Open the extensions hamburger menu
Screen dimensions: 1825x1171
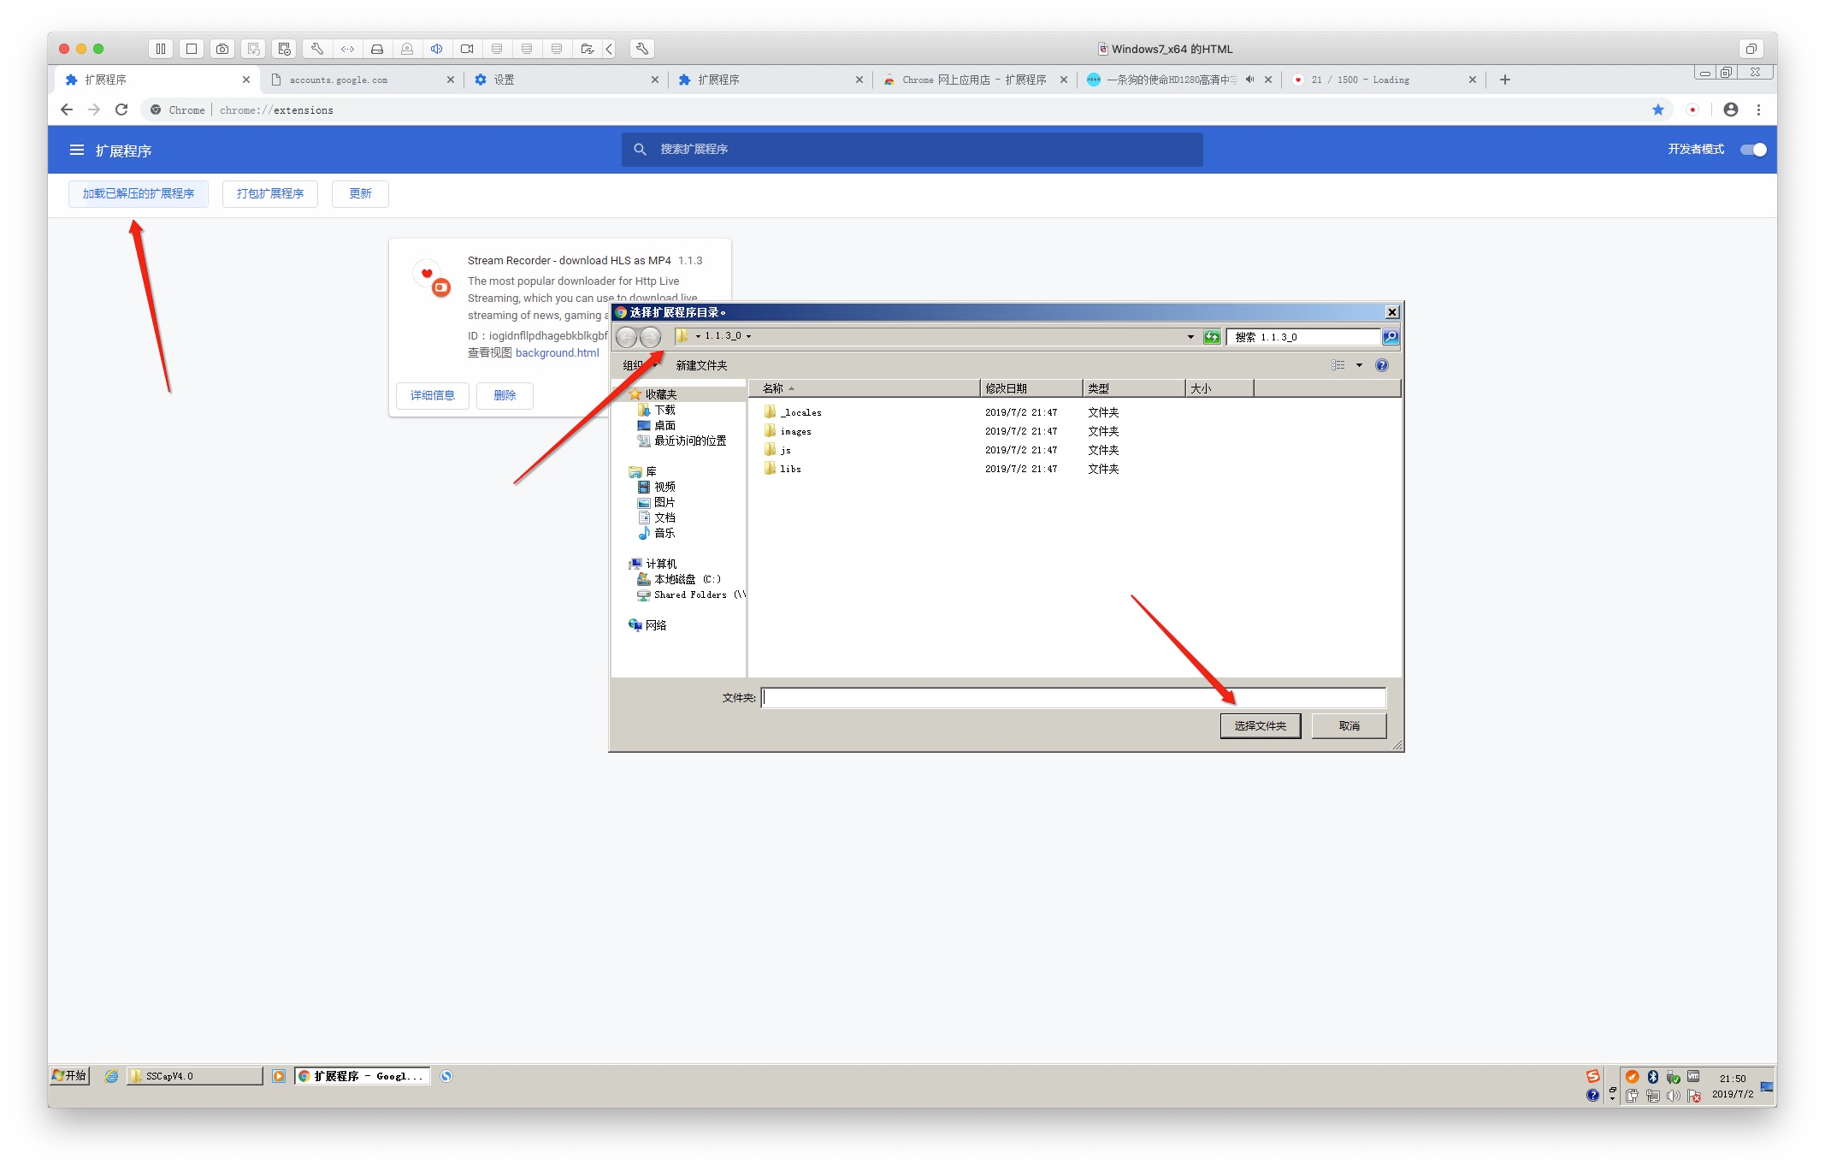pyautogui.click(x=77, y=150)
